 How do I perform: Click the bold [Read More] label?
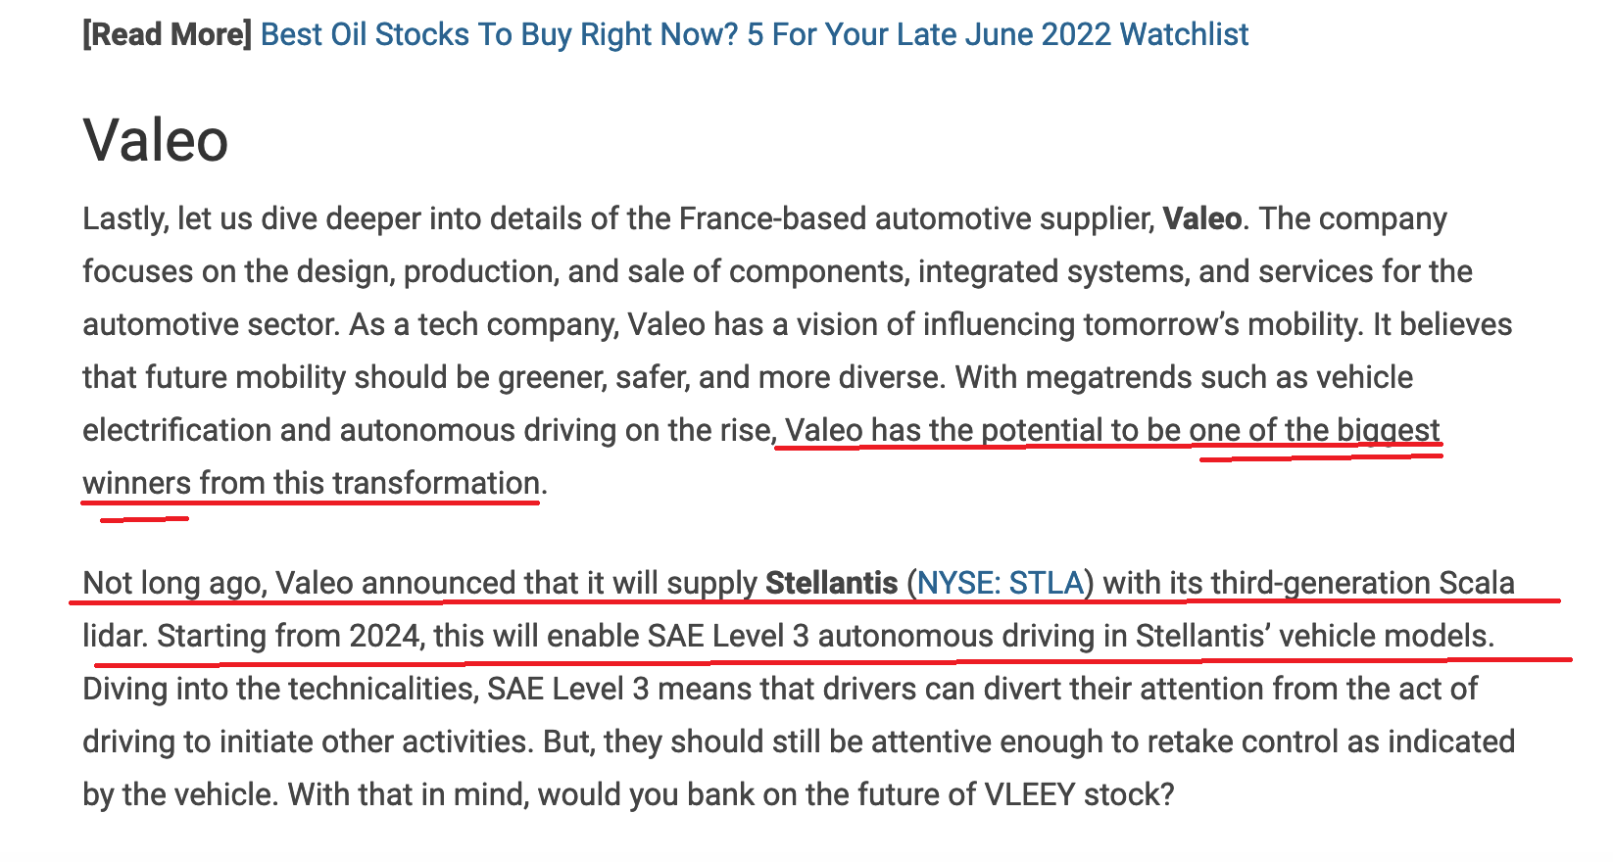[x=168, y=34]
